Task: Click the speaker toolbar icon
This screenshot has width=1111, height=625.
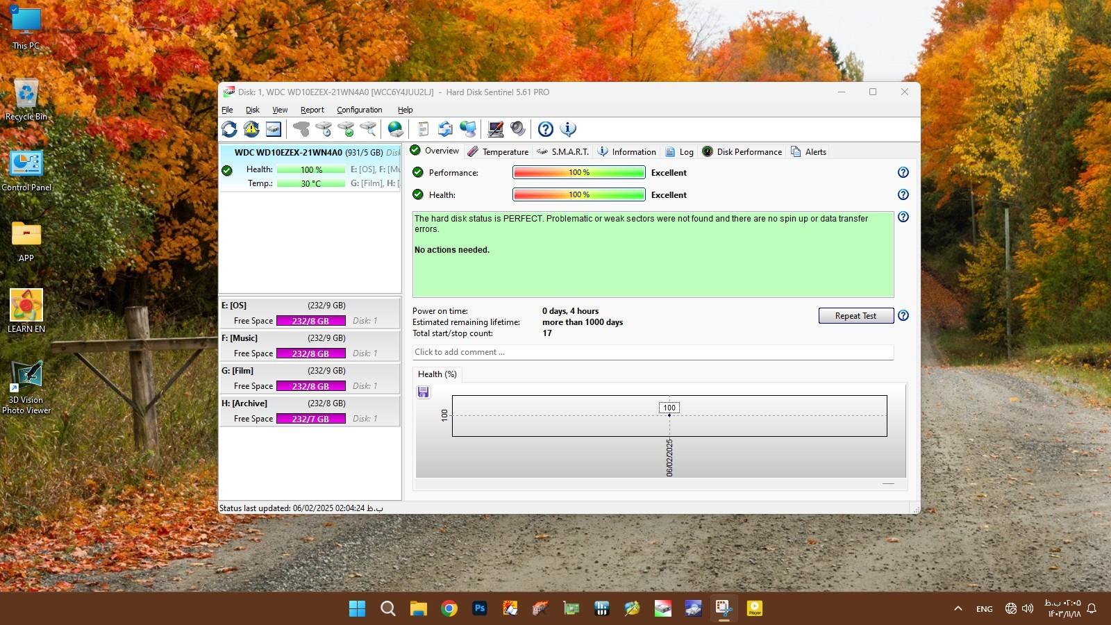Action: (517, 129)
